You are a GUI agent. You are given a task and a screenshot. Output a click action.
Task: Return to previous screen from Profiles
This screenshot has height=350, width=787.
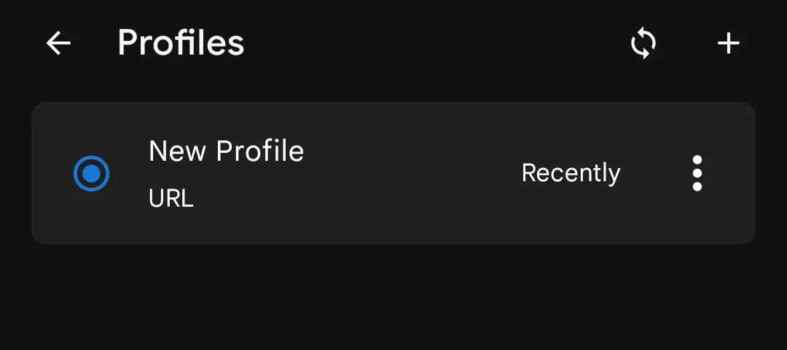click(x=58, y=44)
